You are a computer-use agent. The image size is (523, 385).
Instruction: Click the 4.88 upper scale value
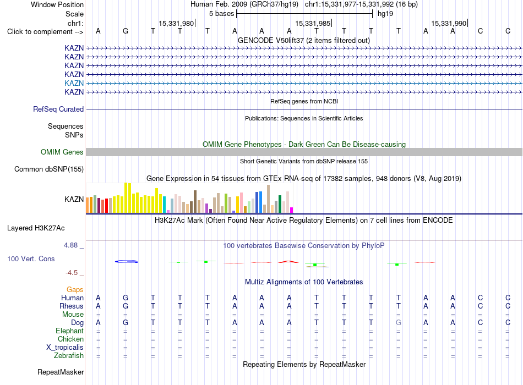(x=70, y=245)
